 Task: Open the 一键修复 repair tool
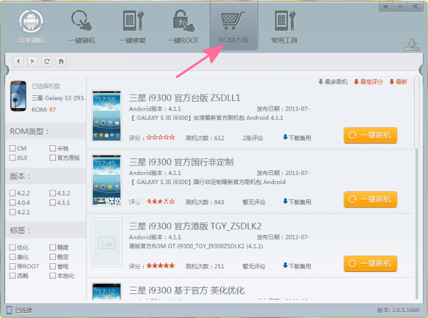point(132,27)
